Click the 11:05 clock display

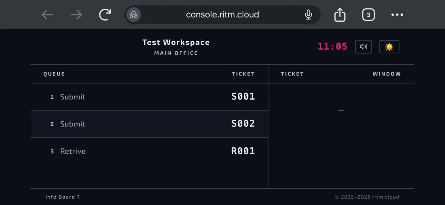[x=332, y=47]
